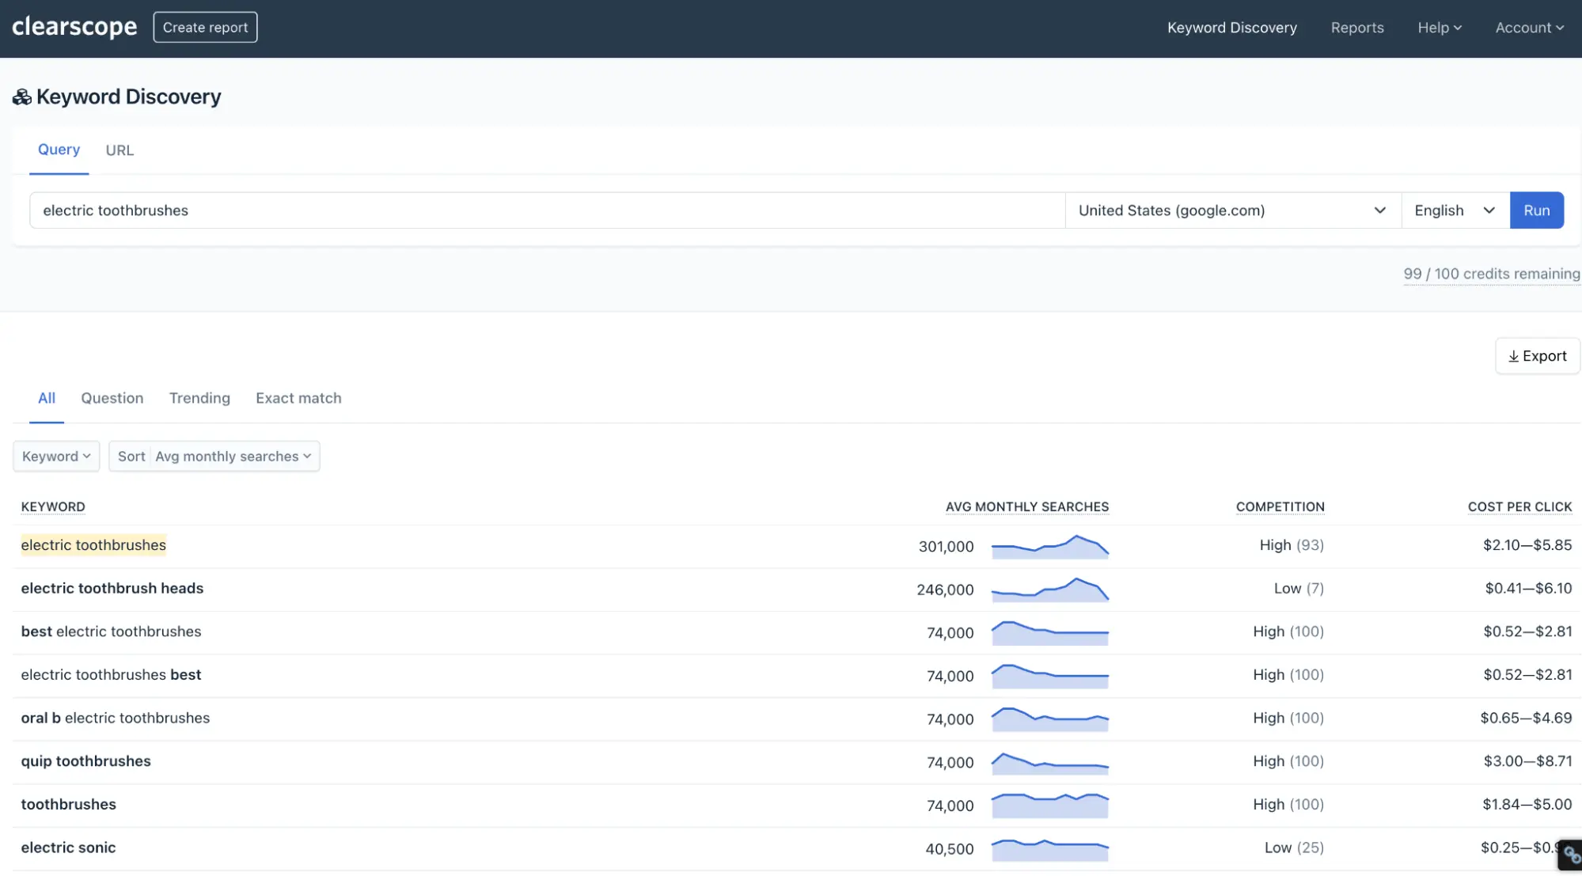Screen dimensions: 1582x876
Task: Open the Reports link in the top navigation
Action: (x=1356, y=28)
